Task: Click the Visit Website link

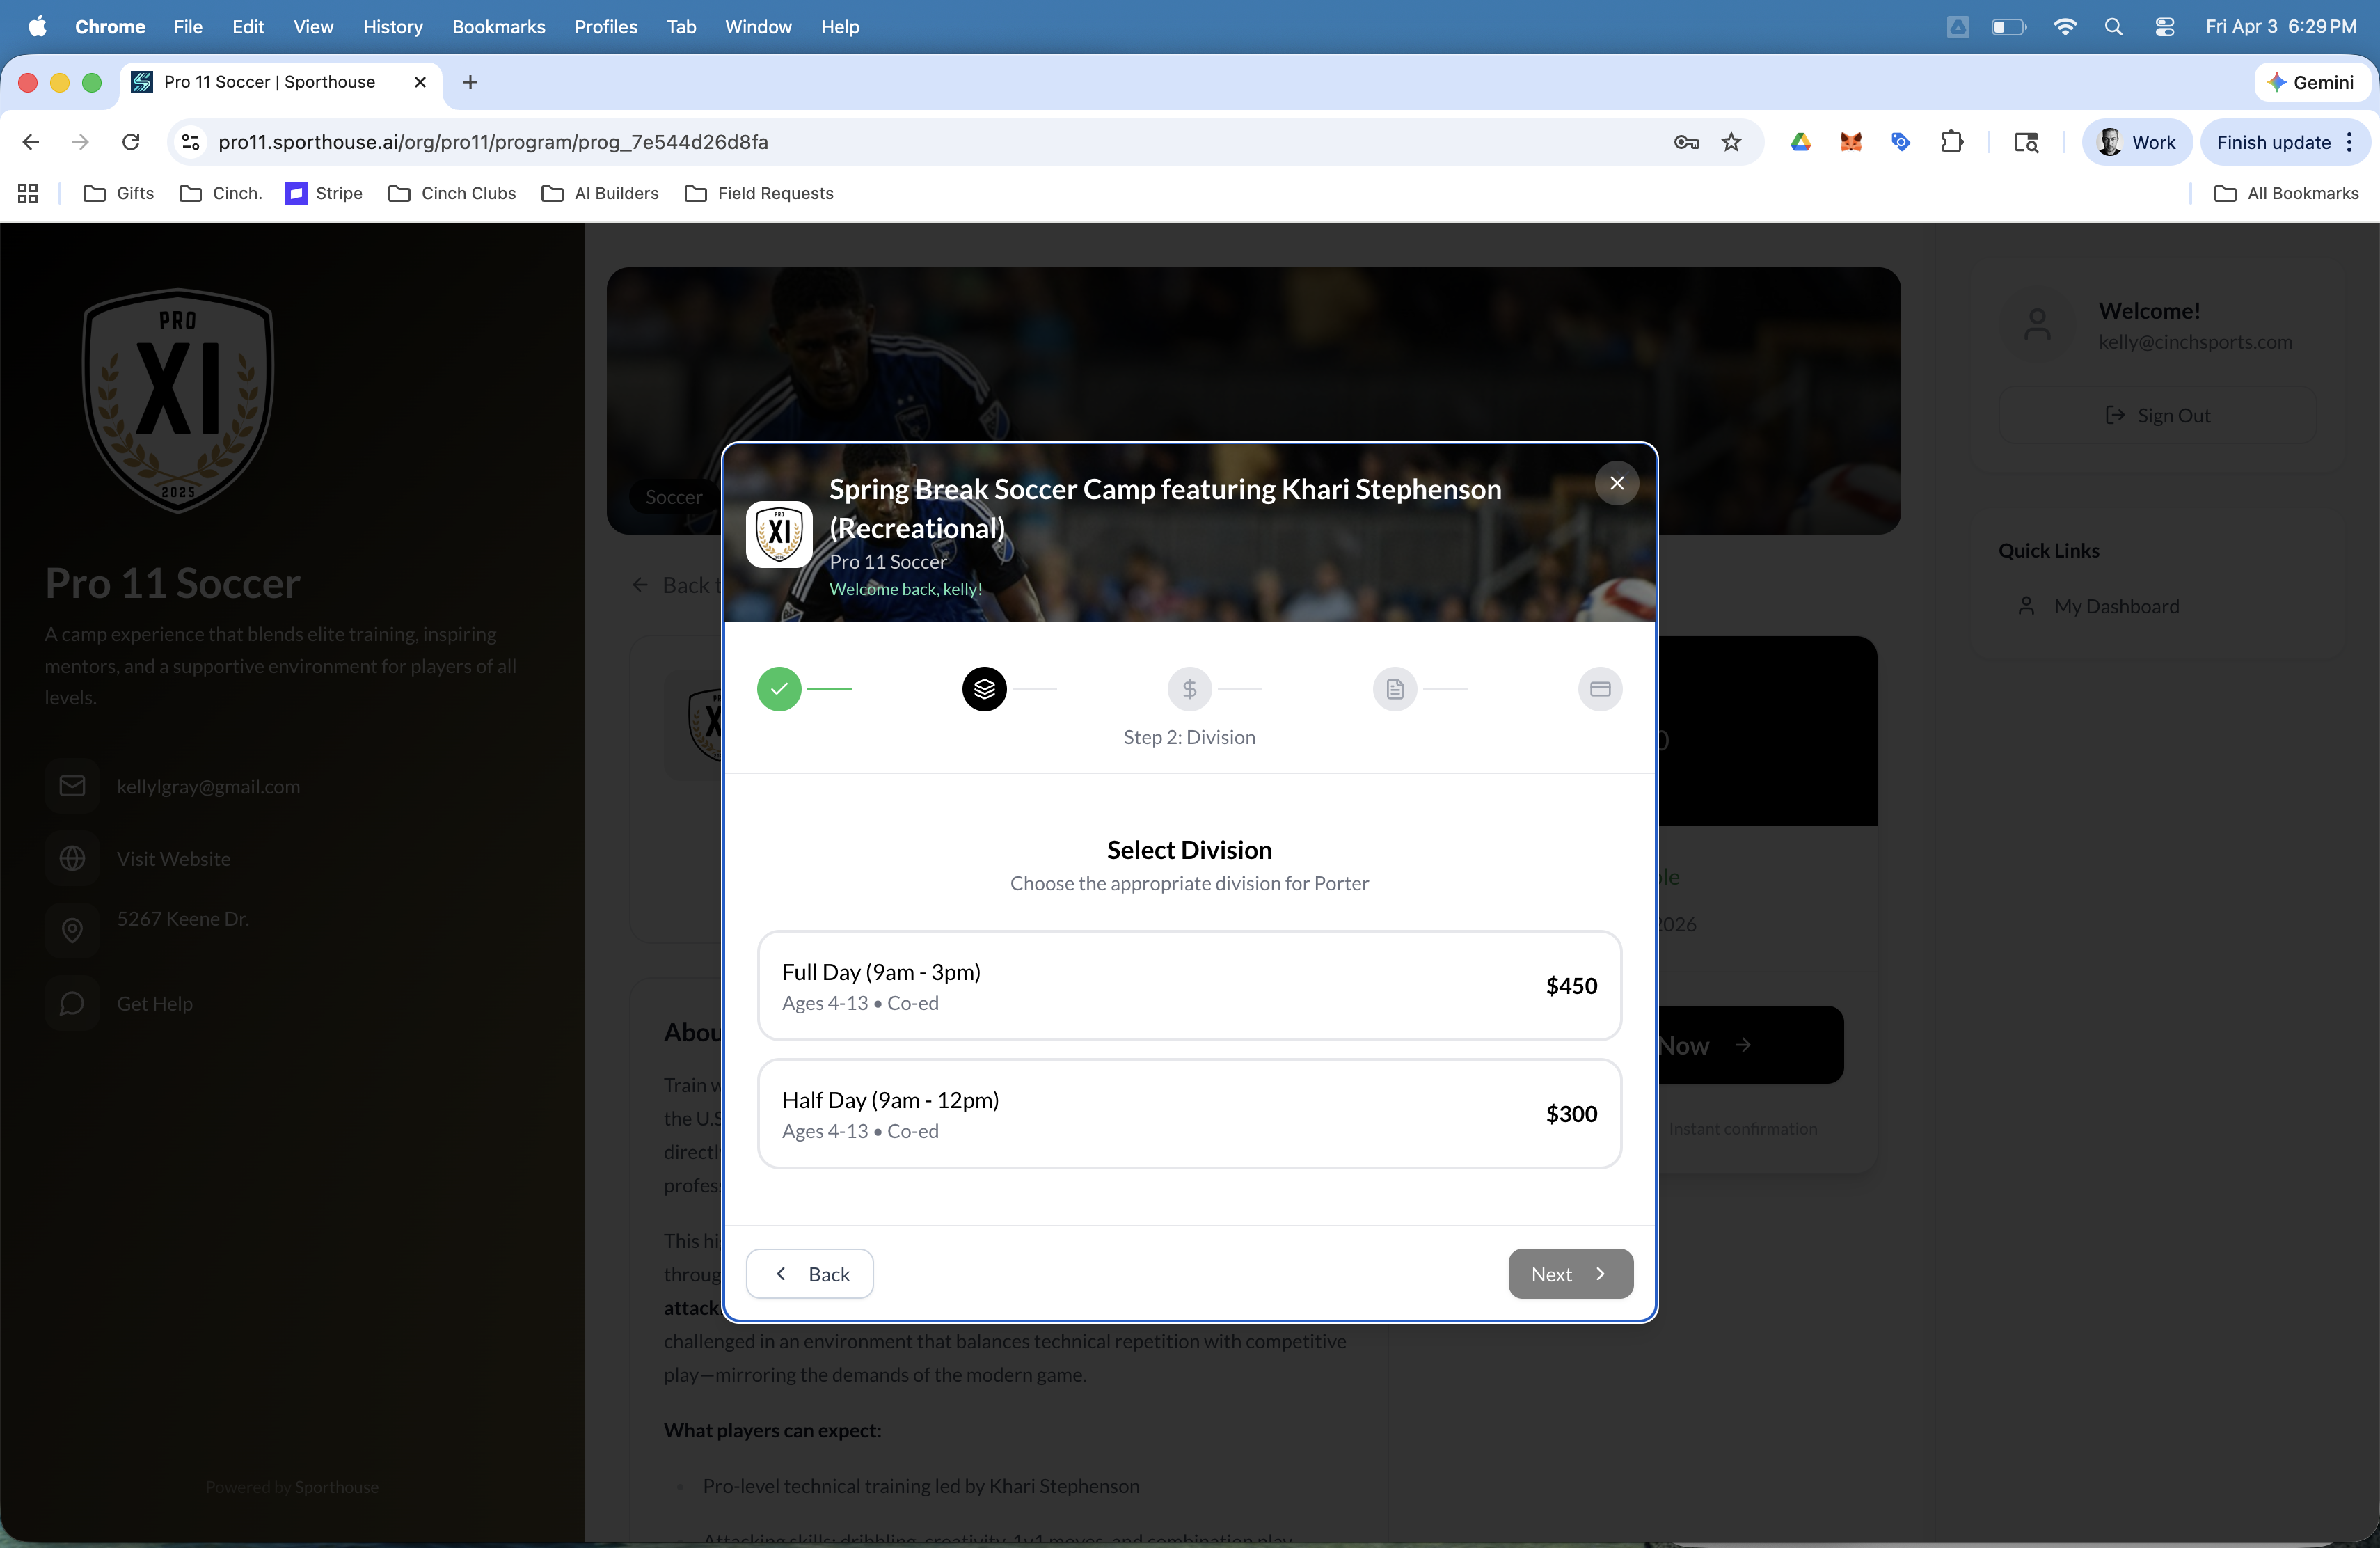Action: coord(173,858)
